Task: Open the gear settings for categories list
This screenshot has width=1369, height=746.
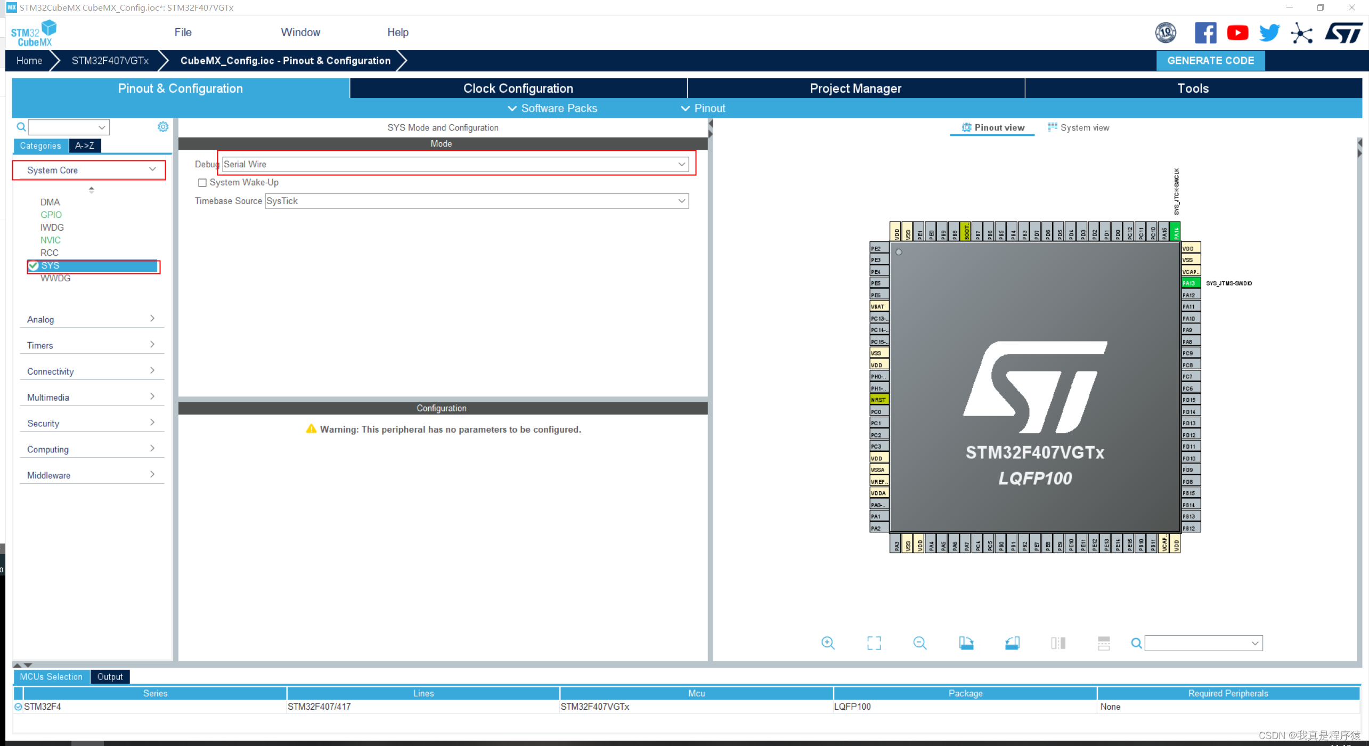Action: pos(163,127)
